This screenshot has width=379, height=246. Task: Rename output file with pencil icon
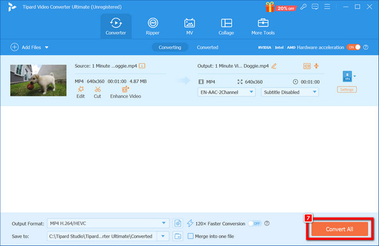[x=274, y=66]
